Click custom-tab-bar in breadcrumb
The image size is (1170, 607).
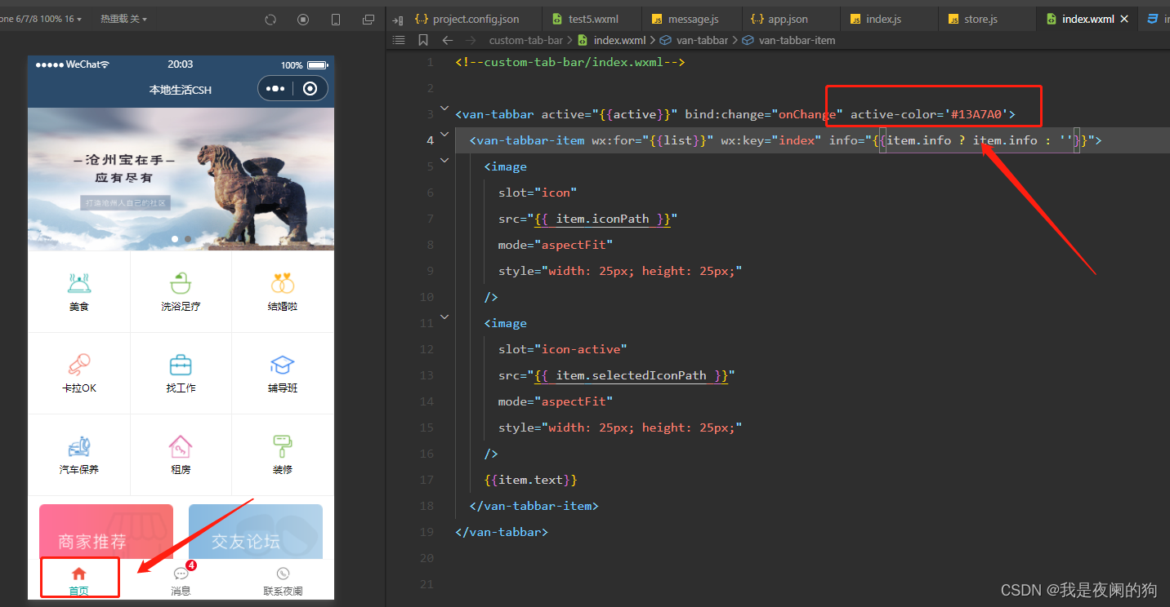[x=525, y=40]
